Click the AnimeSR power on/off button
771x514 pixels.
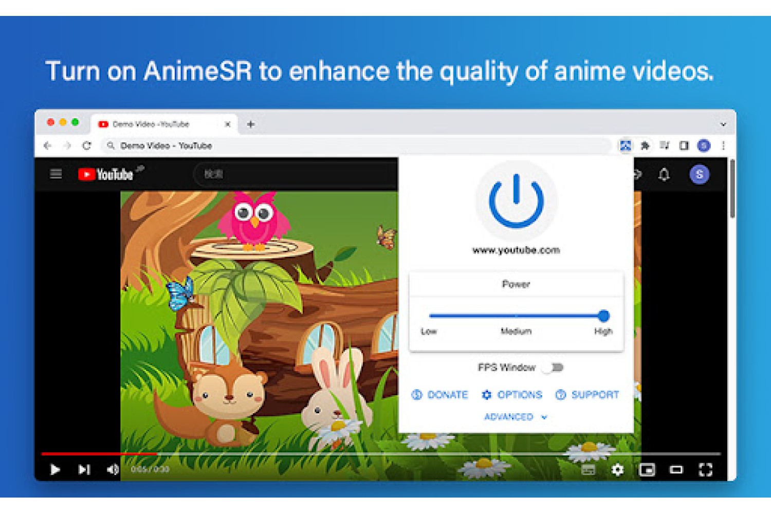tap(516, 201)
